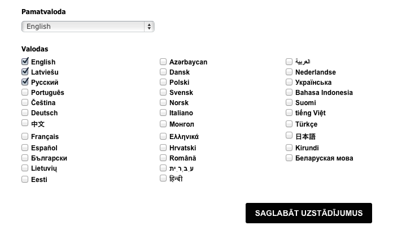Check the Bahasa Indonesia checkbox
Screen dimensions: 393x234
coord(289,92)
